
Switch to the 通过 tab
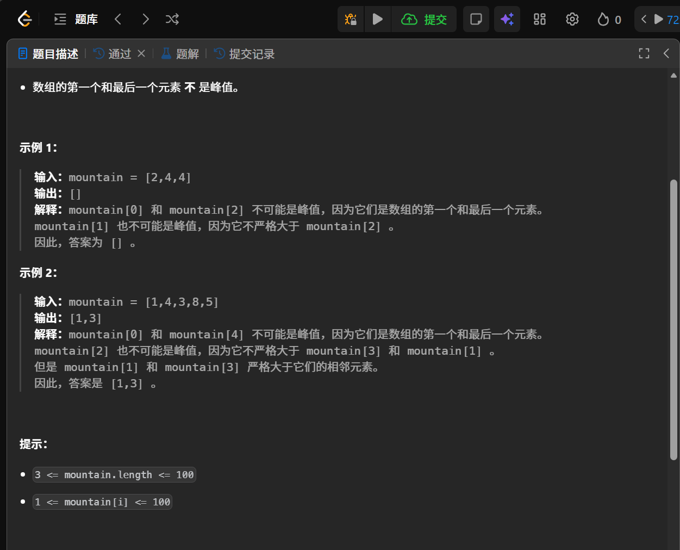coord(113,54)
